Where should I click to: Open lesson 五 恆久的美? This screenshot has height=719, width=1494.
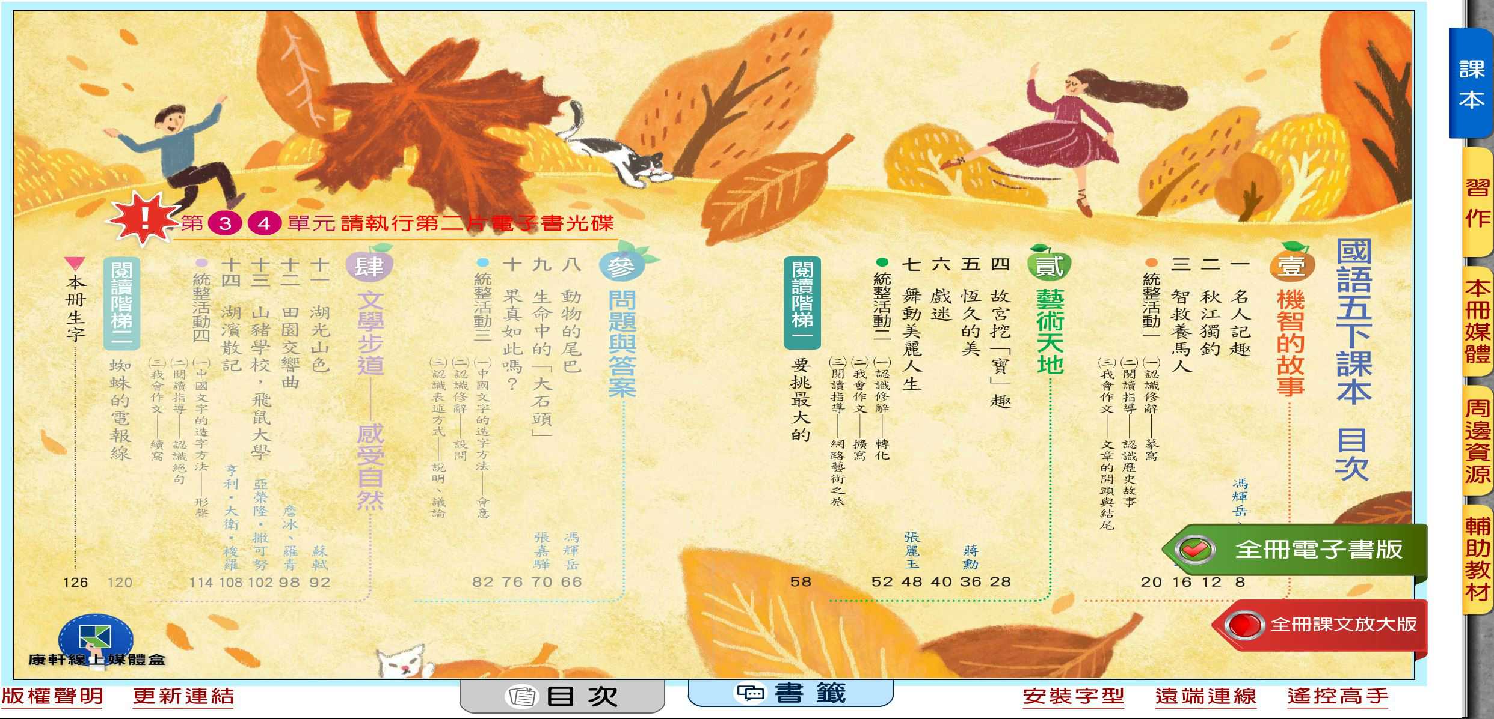coord(971,306)
